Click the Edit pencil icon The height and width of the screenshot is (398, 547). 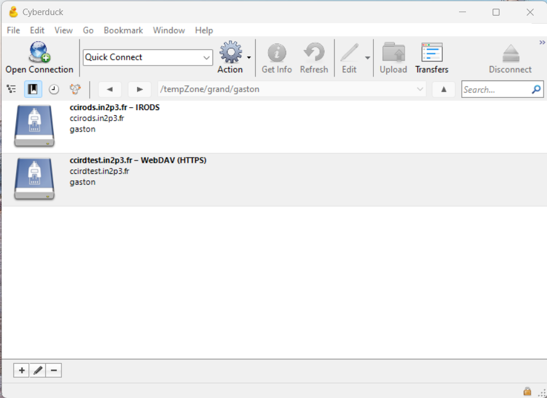(349, 53)
